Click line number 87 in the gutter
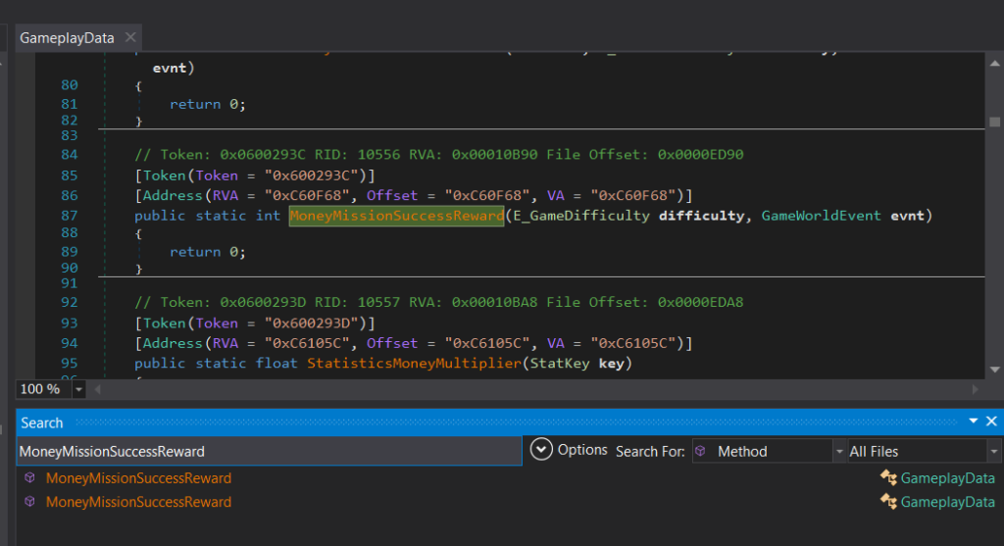The height and width of the screenshot is (546, 1004). 70,216
